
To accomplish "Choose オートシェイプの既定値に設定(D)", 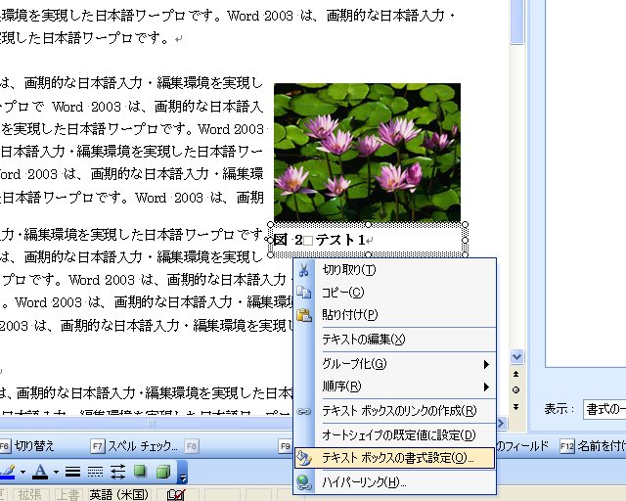I will 394,435.
